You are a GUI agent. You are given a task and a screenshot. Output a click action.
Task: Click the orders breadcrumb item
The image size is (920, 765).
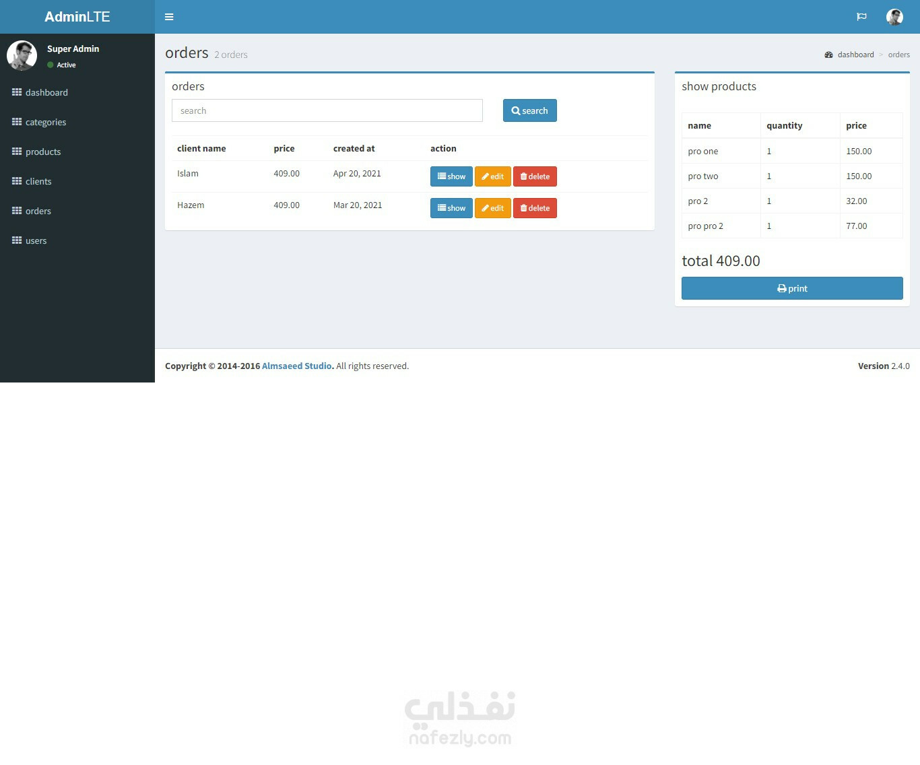(898, 55)
